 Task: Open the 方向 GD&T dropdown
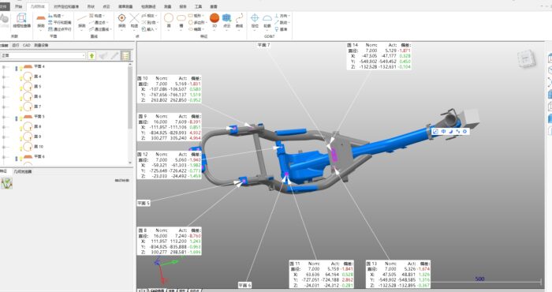282,16
